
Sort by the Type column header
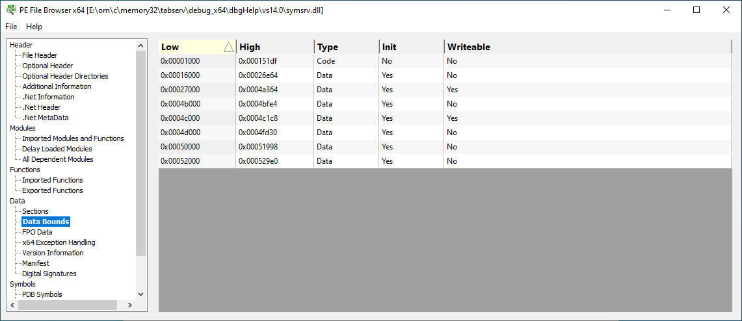pyautogui.click(x=347, y=47)
